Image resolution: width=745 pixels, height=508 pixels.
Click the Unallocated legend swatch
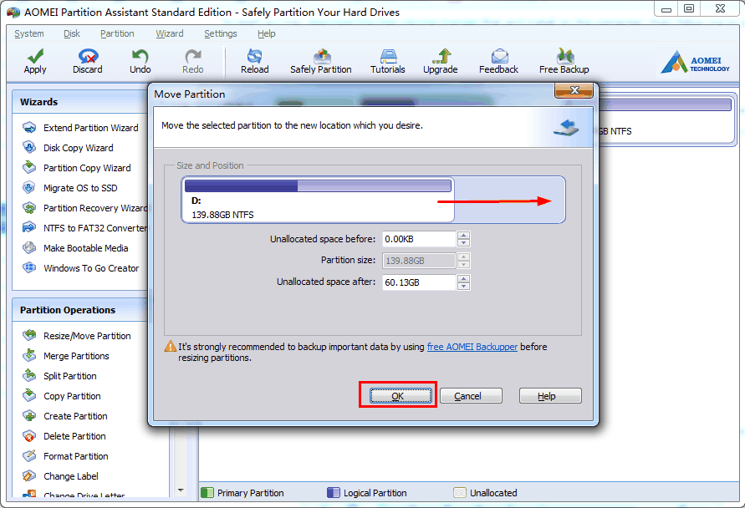[x=460, y=493]
